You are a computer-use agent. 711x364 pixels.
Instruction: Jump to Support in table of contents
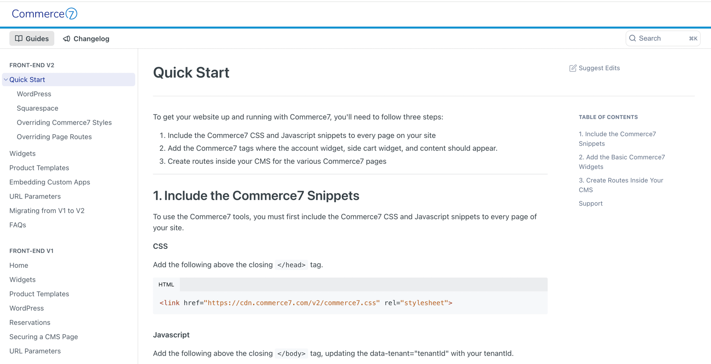pos(591,203)
